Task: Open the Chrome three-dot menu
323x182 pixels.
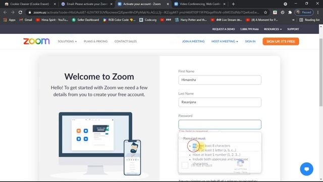Action: pos(318,12)
